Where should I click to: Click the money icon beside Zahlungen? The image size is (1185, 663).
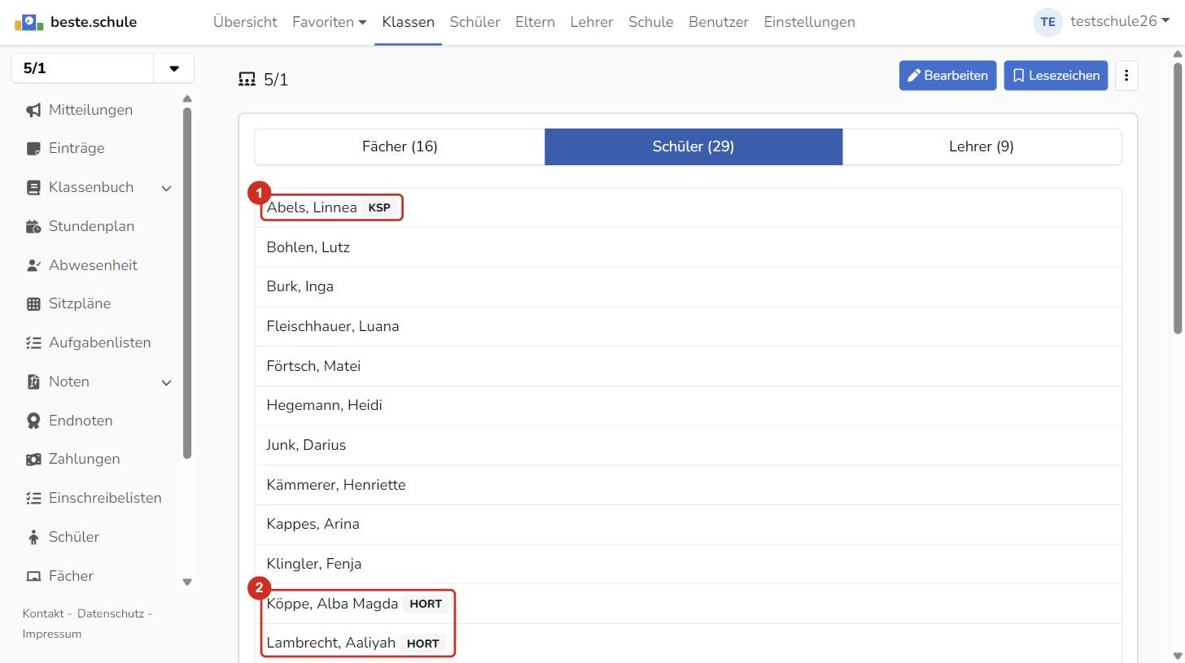(33, 459)
